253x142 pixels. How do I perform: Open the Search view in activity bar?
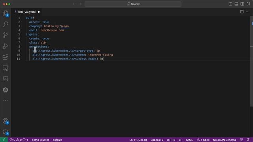tap(6, 24)
